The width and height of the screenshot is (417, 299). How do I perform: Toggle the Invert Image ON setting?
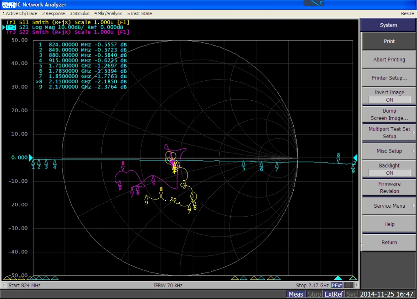point(389,96)
